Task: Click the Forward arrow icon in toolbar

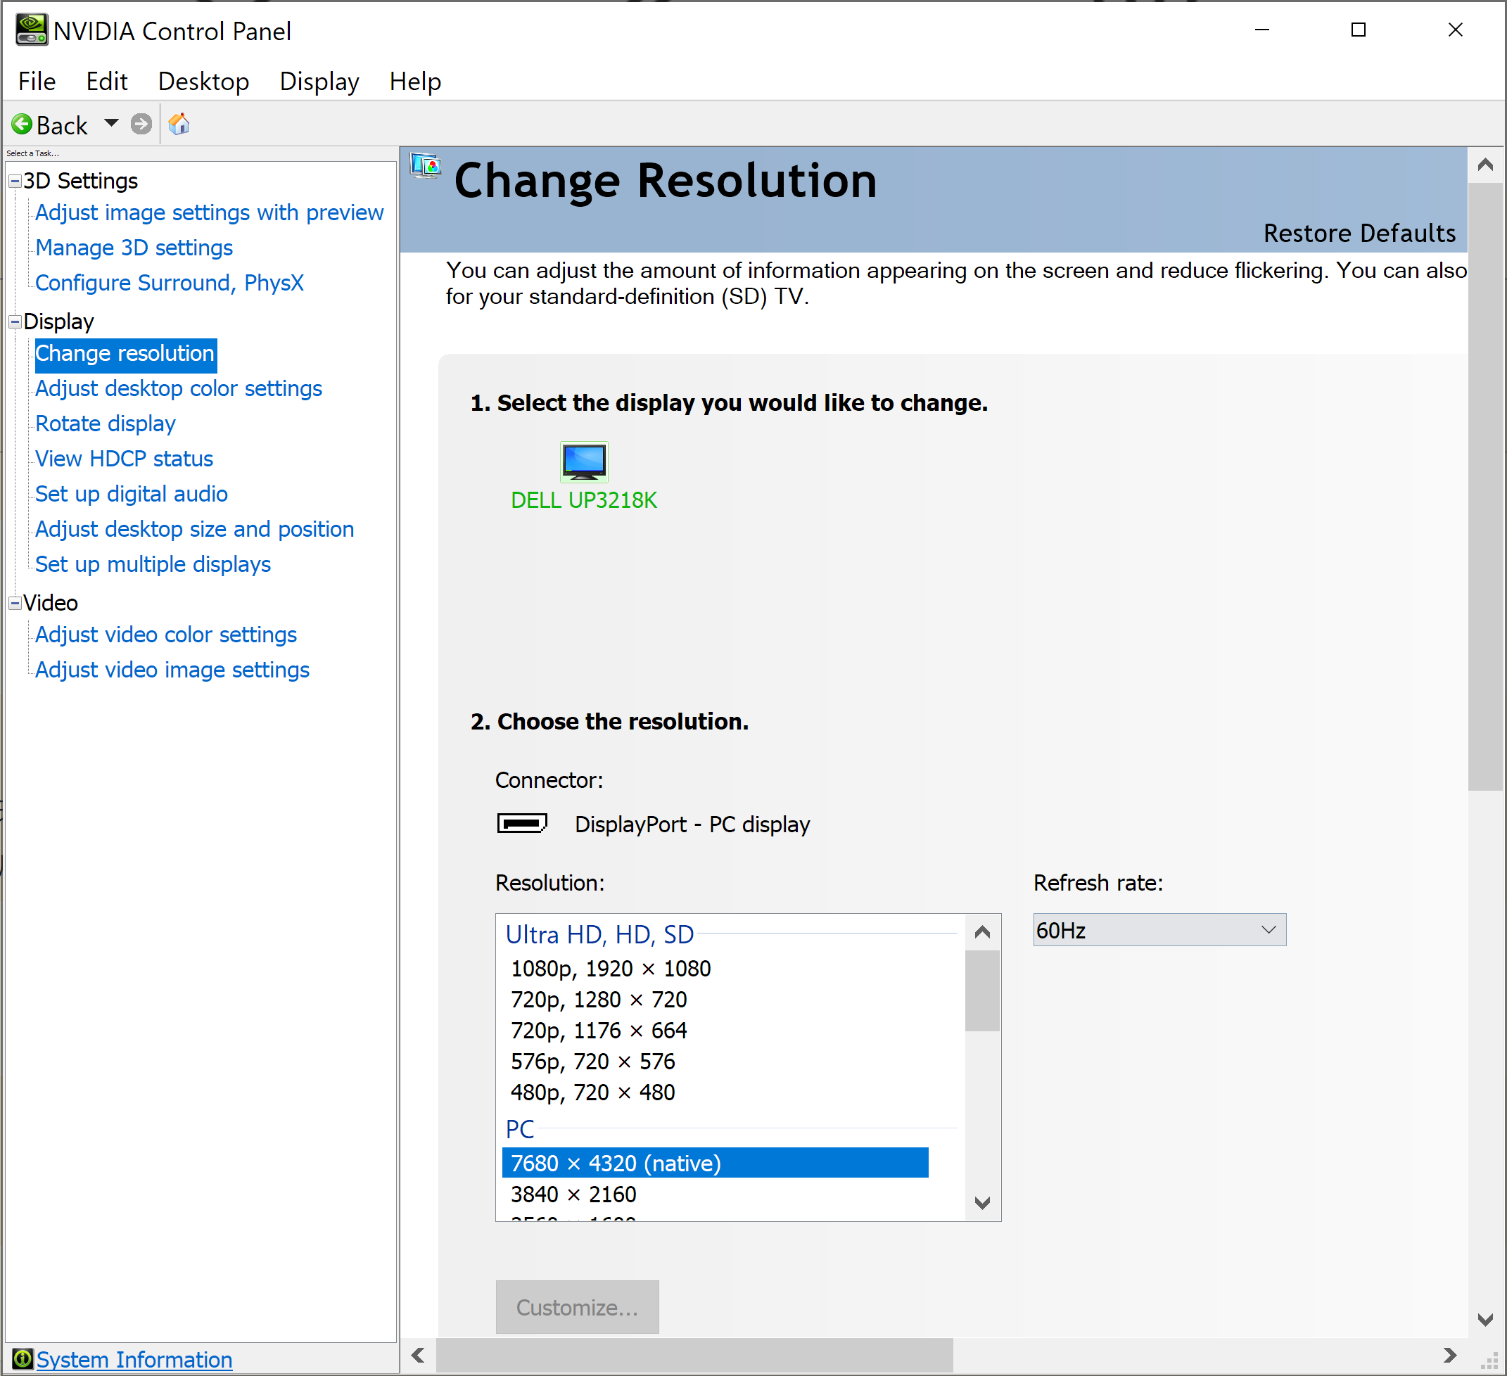Action: click(x=141, y=124)
